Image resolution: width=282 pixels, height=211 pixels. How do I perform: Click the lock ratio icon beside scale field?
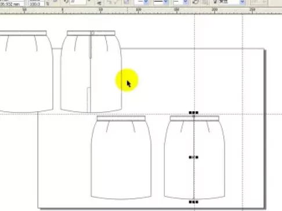48,3
